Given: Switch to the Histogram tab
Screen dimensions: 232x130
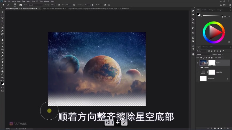Looking at the screenshot, I should point(212,10).
